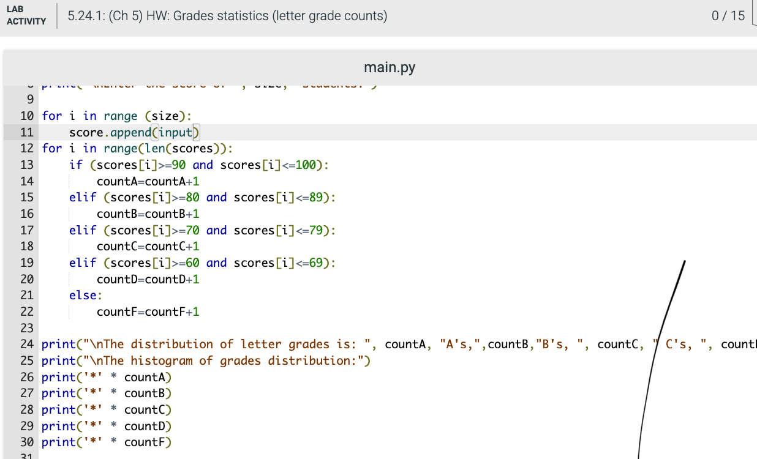The width and height of the screenshot is (757, 459).
Task: Click the elif line checking scores >=80
Action: tap(203, 197)
